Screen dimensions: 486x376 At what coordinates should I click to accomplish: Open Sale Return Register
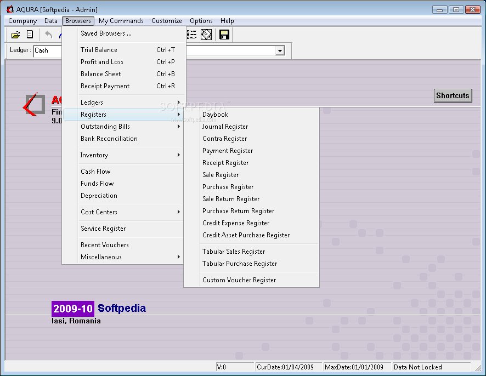pyautogui.click(x=252, y=199)
